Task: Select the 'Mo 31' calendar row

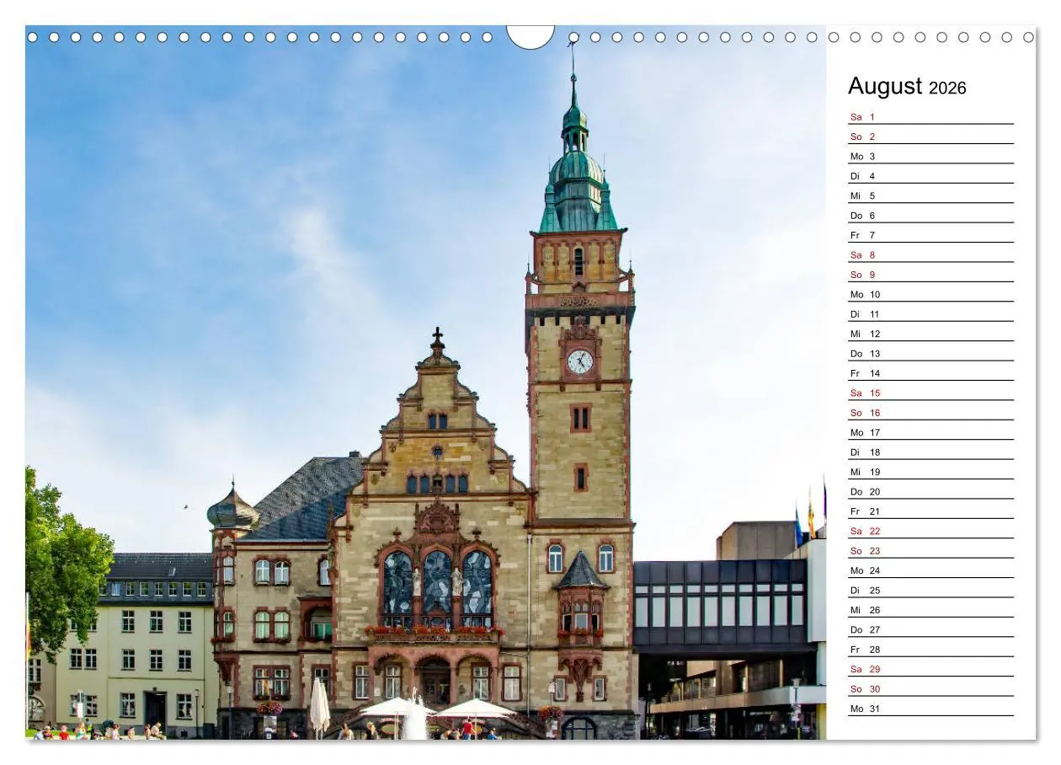Action: [930, 709]
